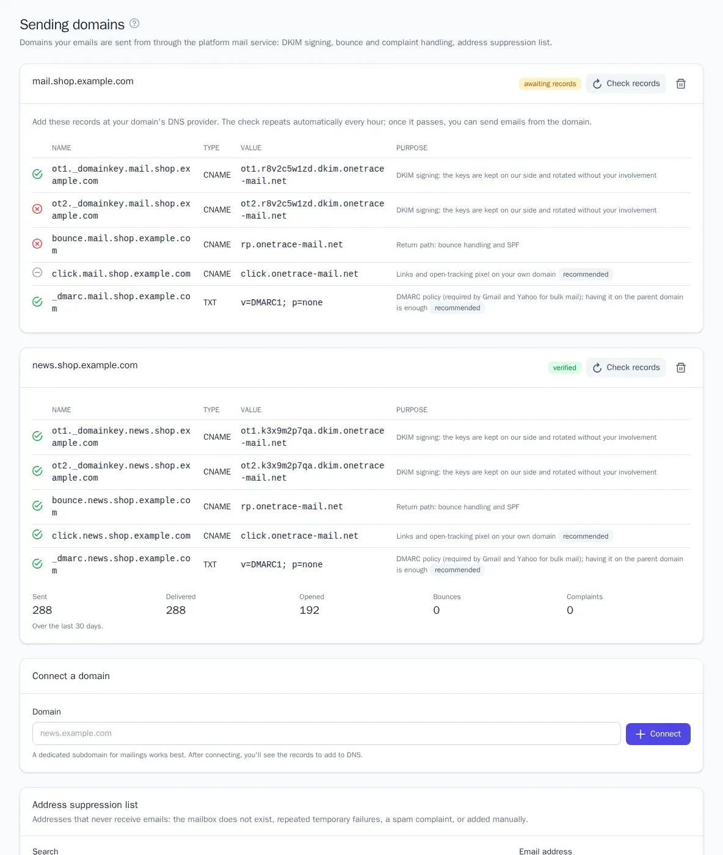
Task: Select the mail.shop.example.com card title
Action: (x=83, y=81)
